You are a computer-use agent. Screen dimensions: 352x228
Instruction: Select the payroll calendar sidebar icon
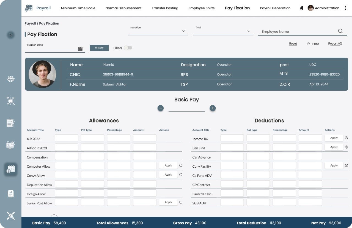coord(11,169)
